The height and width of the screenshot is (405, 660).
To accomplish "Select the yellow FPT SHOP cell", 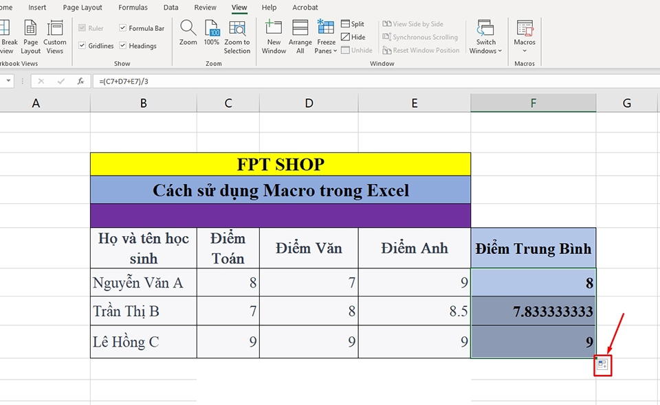I will (280, 164).
